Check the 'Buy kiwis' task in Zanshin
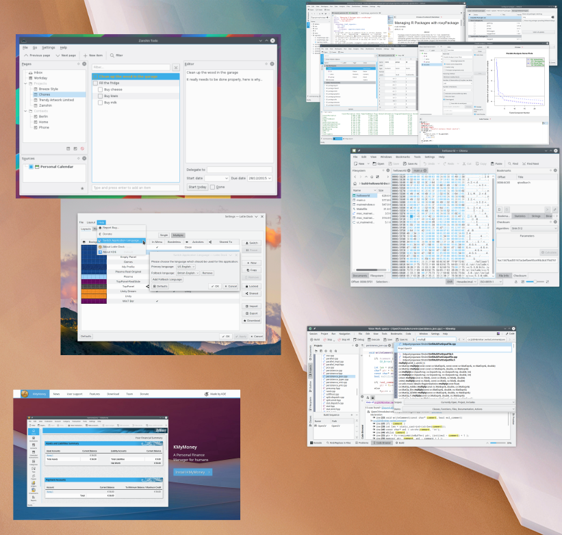The width and height of the screenshot is (562, 535). (101, 96)
